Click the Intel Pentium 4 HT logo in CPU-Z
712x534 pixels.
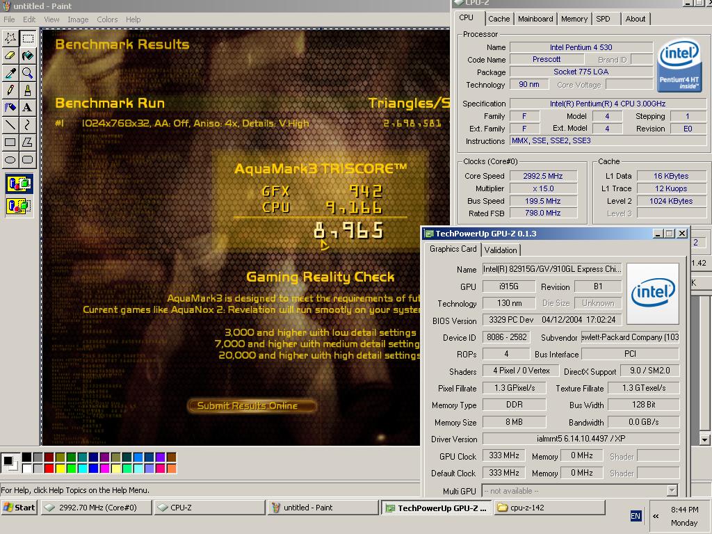pyautogui.click(x=679, y=65)
